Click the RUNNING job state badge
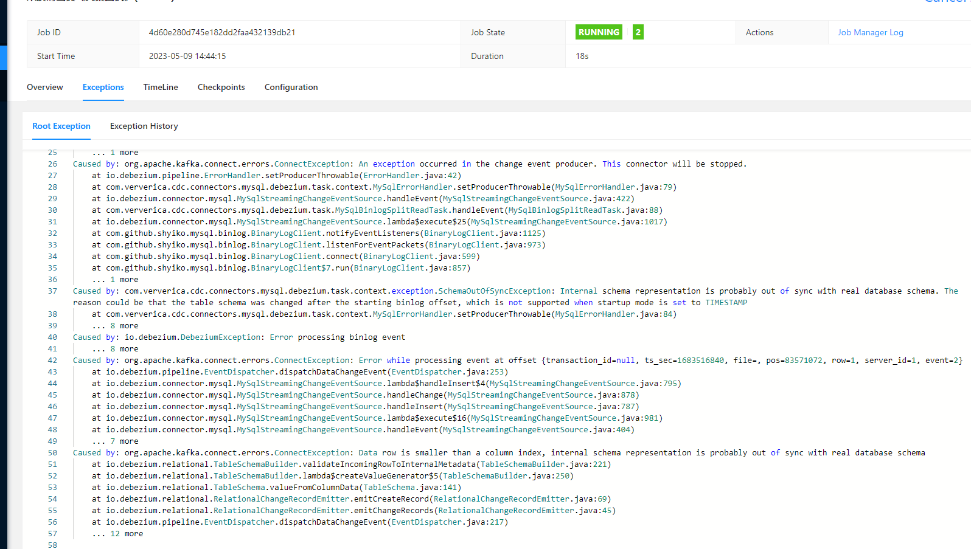971x549 pixels. [599, 32]
